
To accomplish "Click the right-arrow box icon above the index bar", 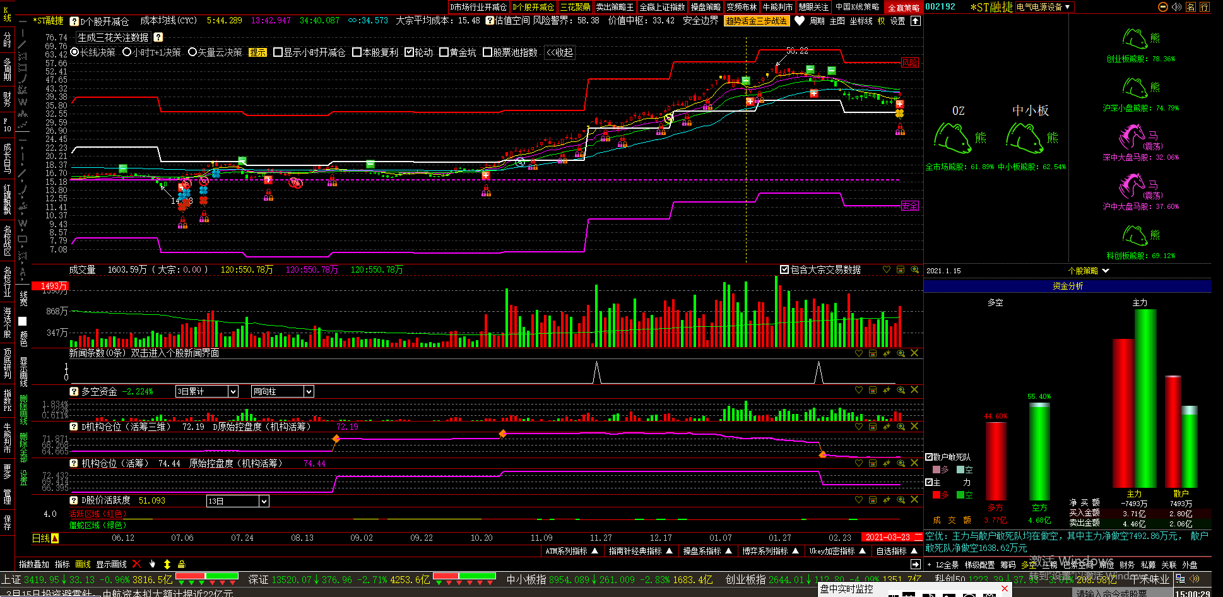I will [916, 564].
